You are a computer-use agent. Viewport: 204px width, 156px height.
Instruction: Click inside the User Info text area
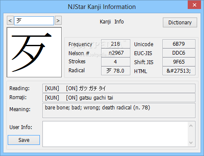(115, 134)
